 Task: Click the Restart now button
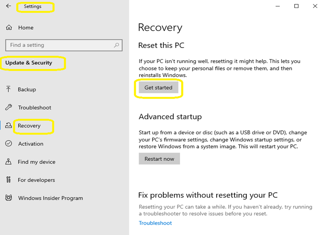(x=159, y=159)
